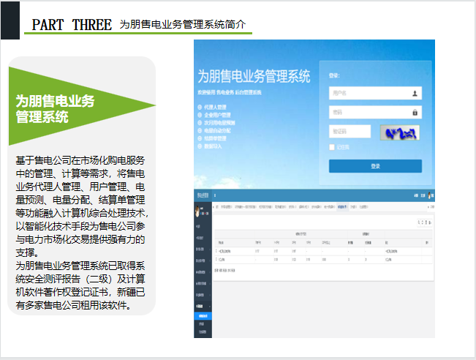Refresh the blue captcha image

tap(400, 132)
